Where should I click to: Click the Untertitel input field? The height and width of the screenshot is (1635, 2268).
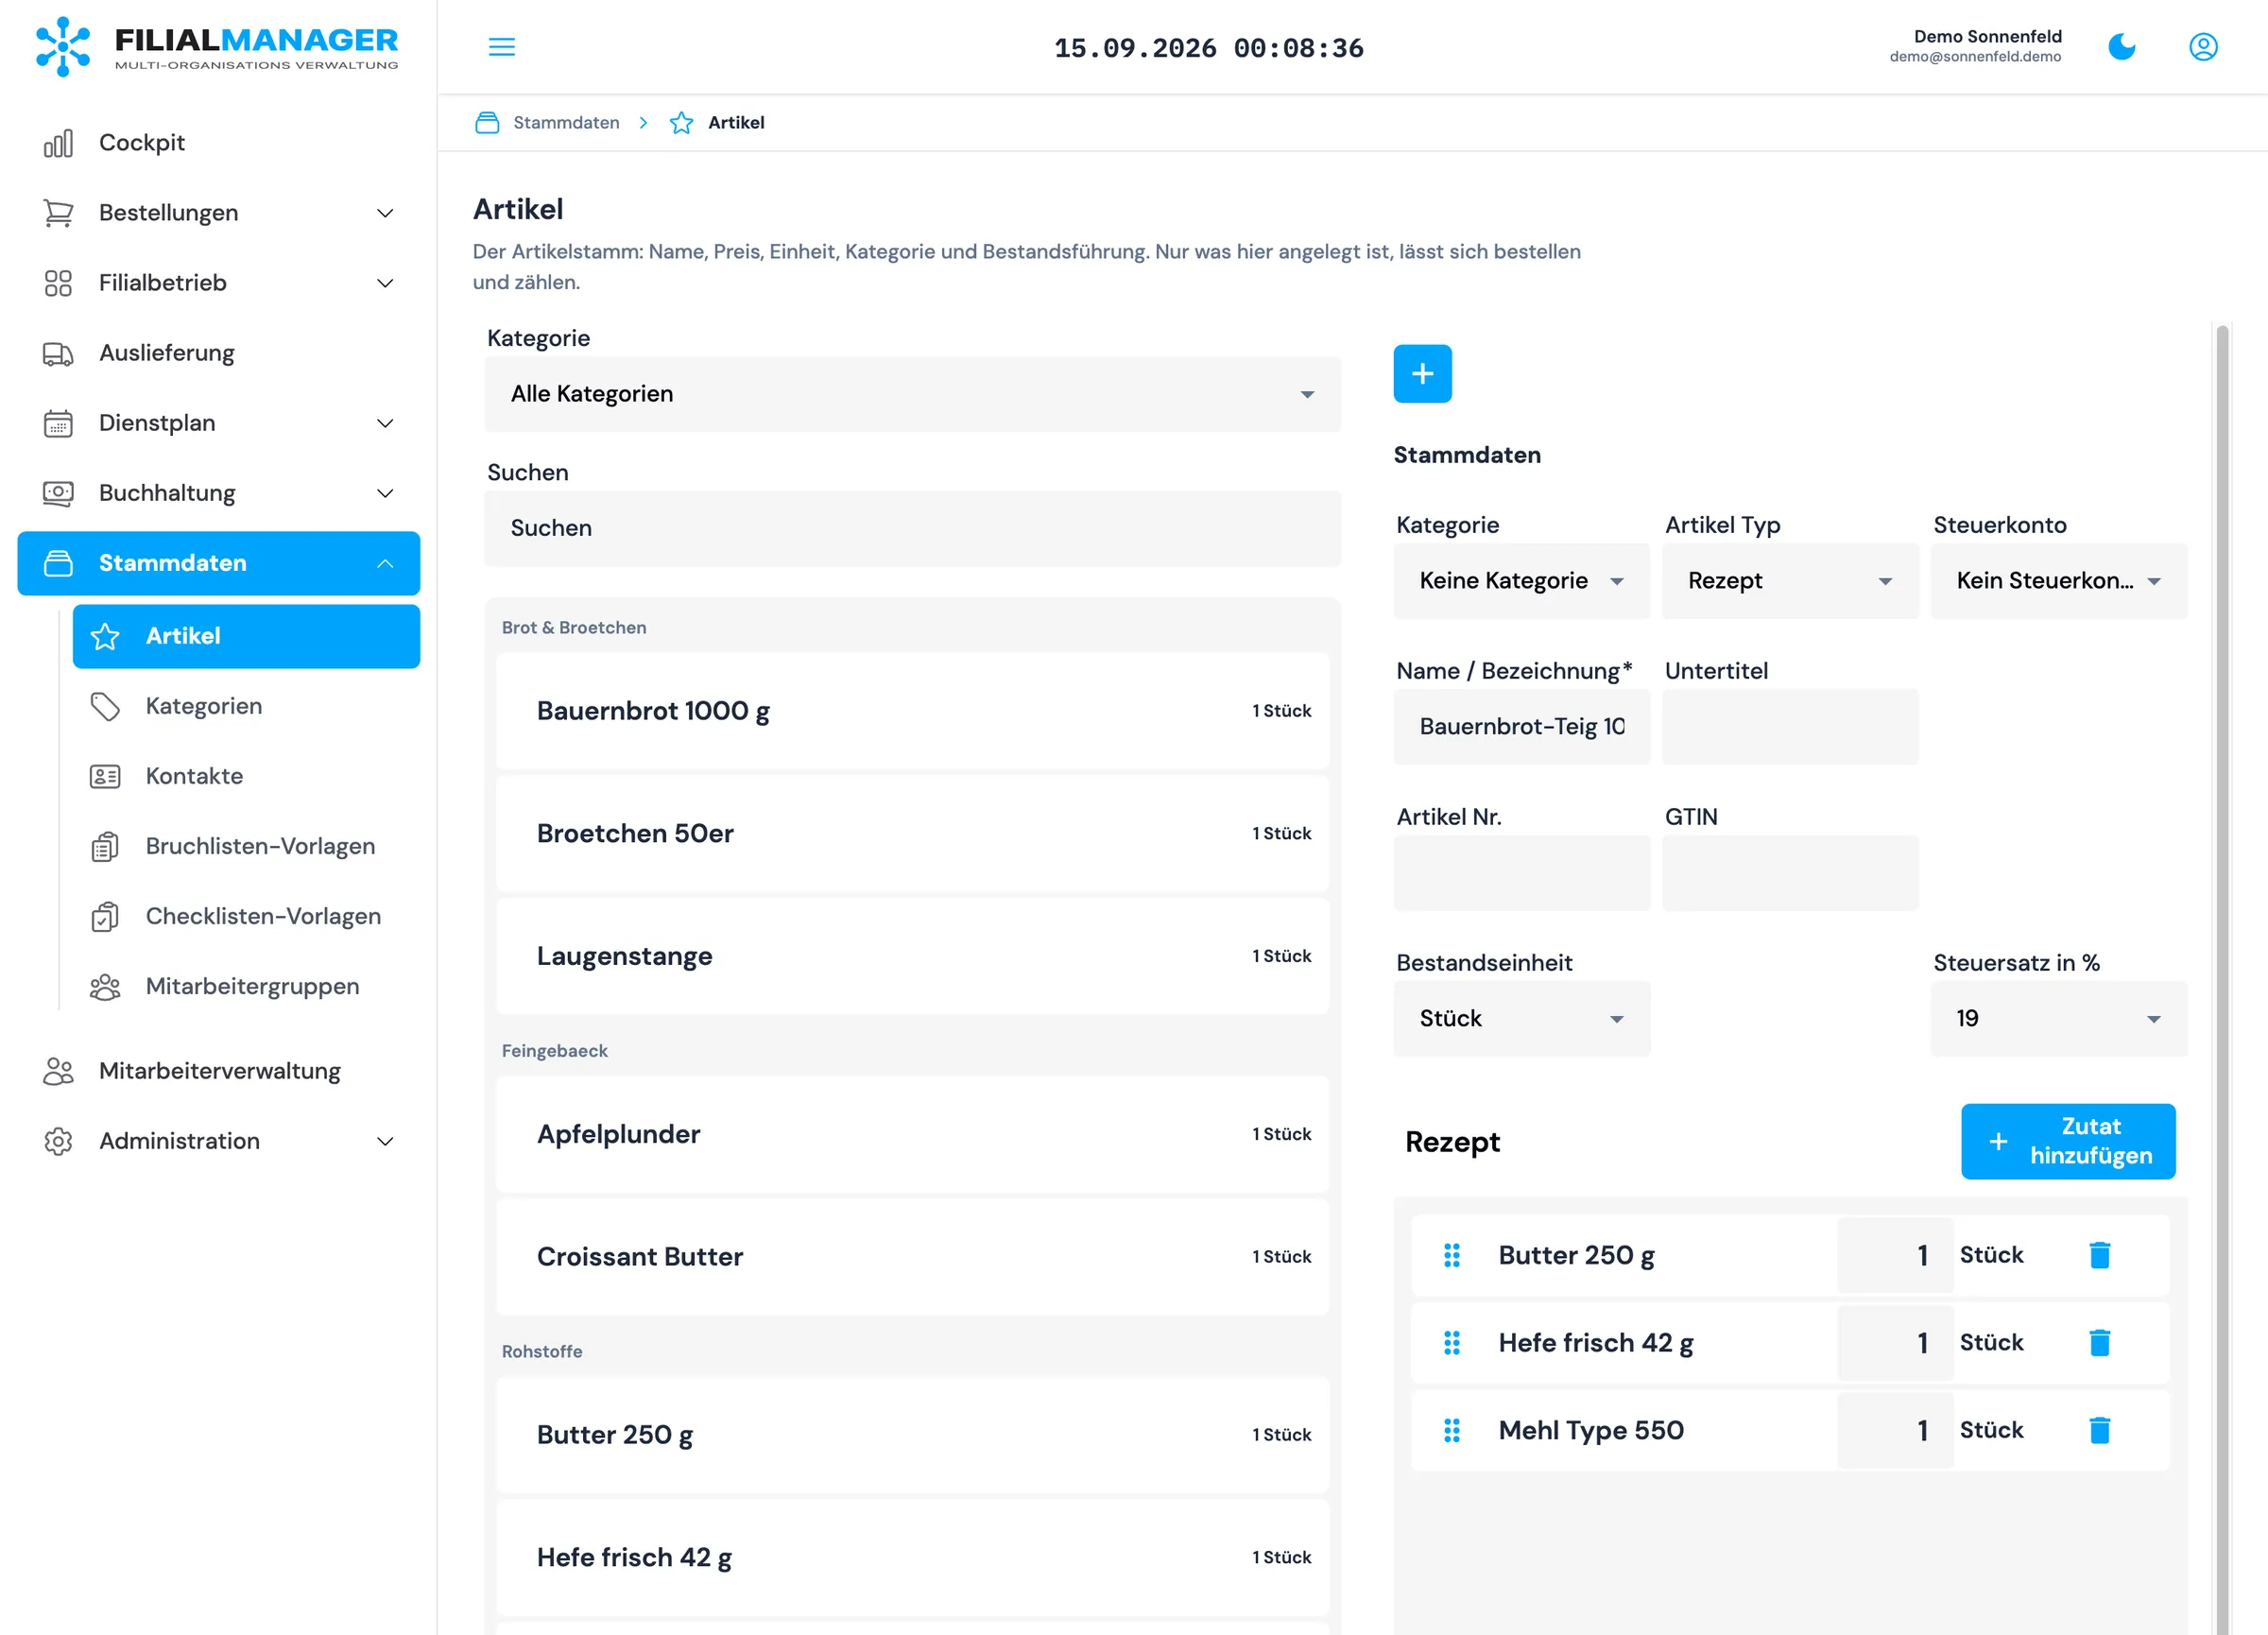tap(1789, 727)
